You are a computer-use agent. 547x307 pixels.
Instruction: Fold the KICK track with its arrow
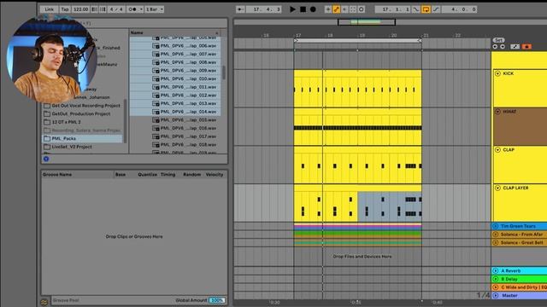[497, 73]
